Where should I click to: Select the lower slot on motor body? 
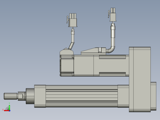point(112,74)
